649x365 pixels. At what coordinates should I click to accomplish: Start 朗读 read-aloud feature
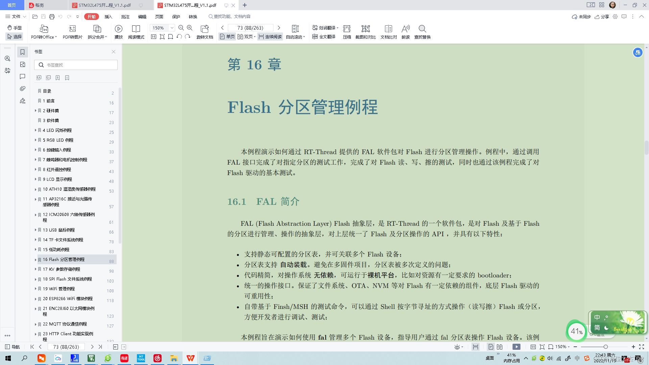pos(405,32)
